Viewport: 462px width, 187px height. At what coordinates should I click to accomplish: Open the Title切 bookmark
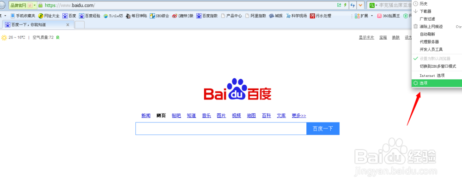click(x=113, y=16)
